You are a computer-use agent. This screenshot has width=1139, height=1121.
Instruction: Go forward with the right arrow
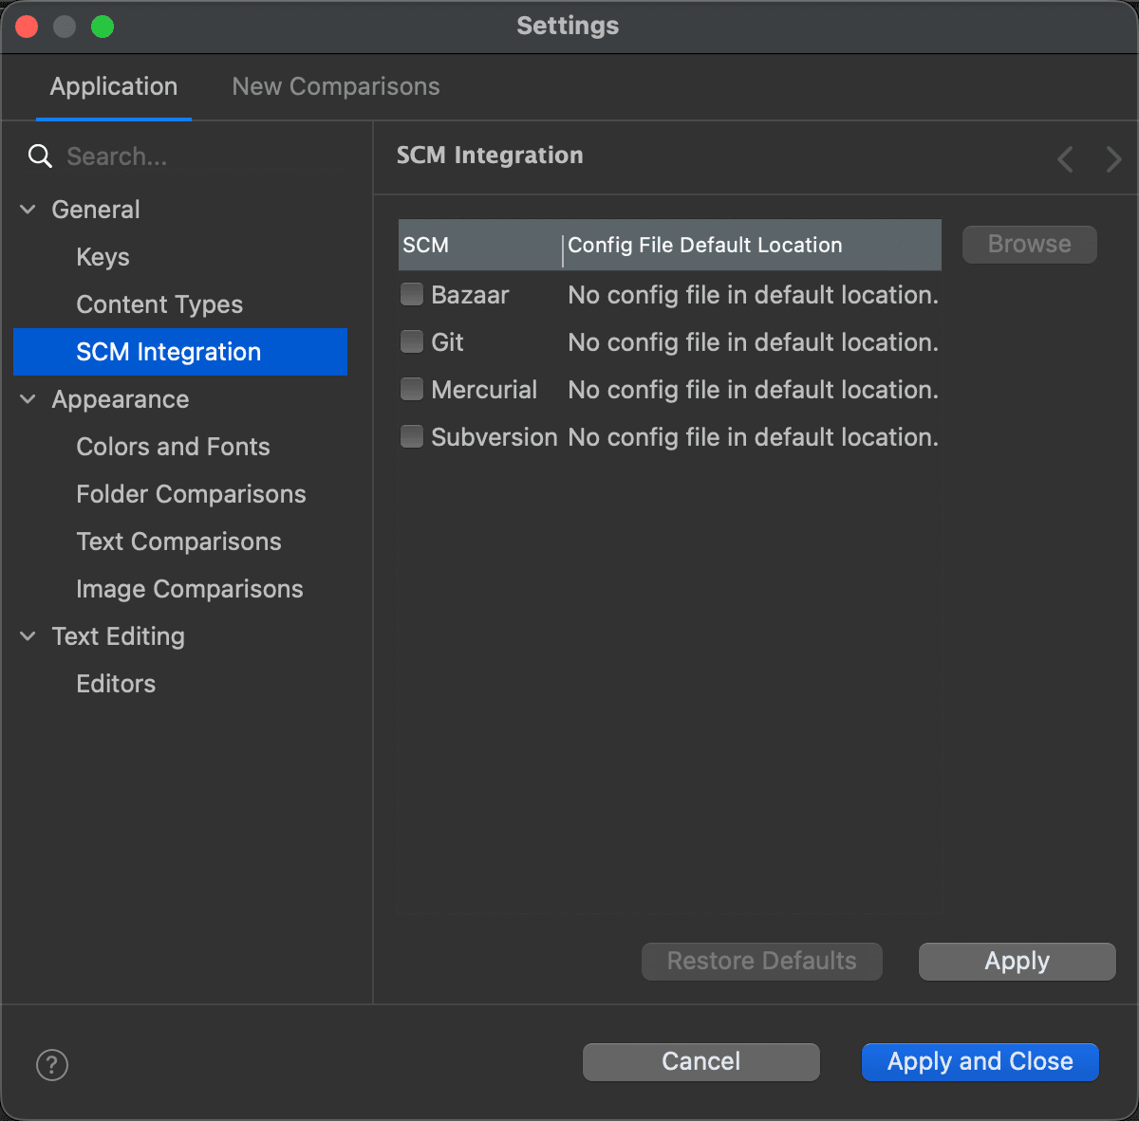point(1113,159)
